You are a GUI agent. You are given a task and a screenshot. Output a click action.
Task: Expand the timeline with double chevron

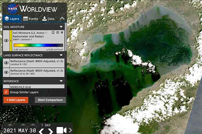(x=70, y=130)
